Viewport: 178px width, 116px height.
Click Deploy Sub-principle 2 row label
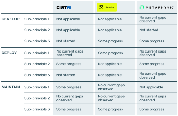(37, 64)
